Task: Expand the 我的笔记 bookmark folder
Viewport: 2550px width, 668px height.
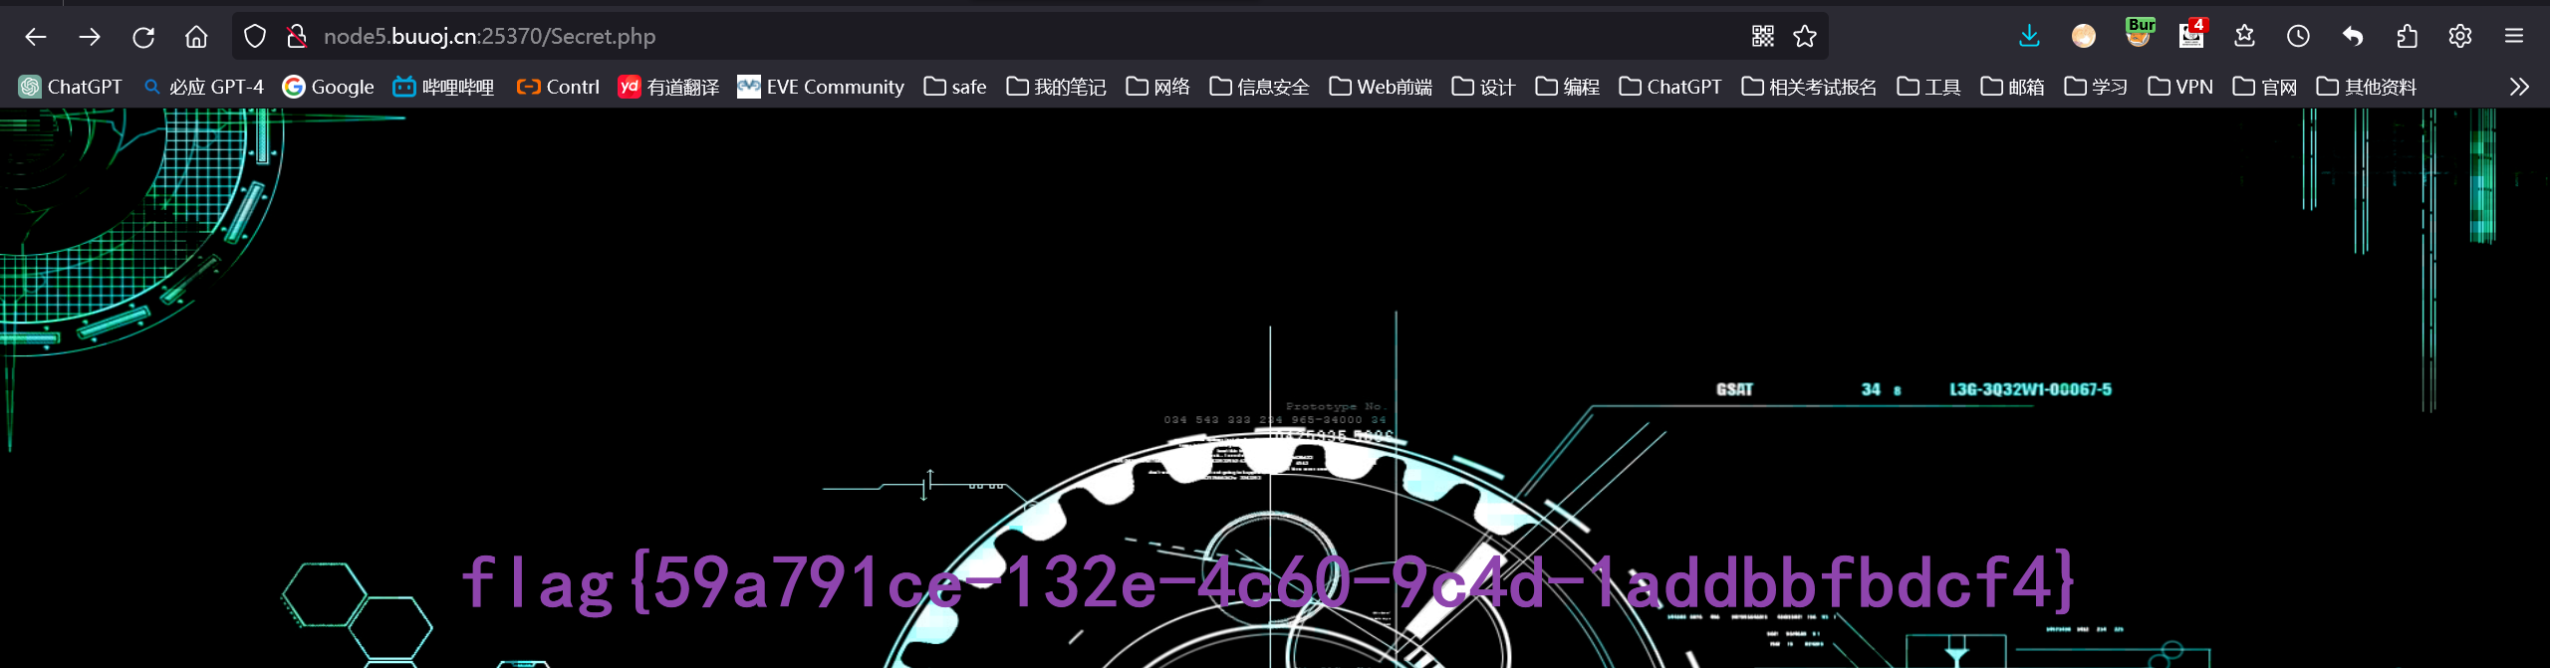Action: (x=1057, y=88)
